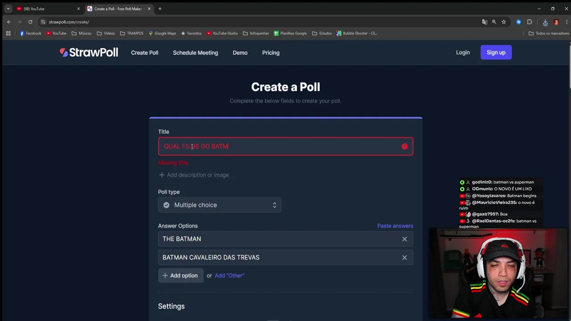The width and height of the screenshot is (571, 321).
Task: Open the Chrome downloads icon
Action: [x=545, y=22]
